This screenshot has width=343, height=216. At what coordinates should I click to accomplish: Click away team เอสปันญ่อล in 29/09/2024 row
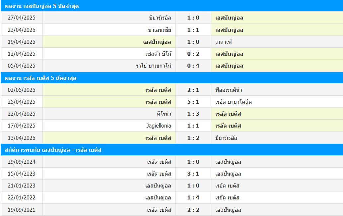coord(228,162)
